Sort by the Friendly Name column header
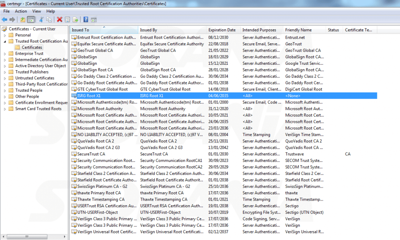The height and width of the screenshot is (240, 400). click(304, 30)
